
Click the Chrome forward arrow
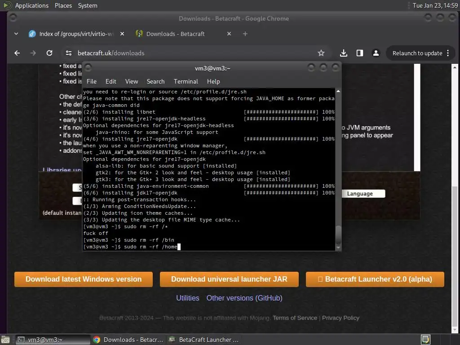[x=33, y=53]
